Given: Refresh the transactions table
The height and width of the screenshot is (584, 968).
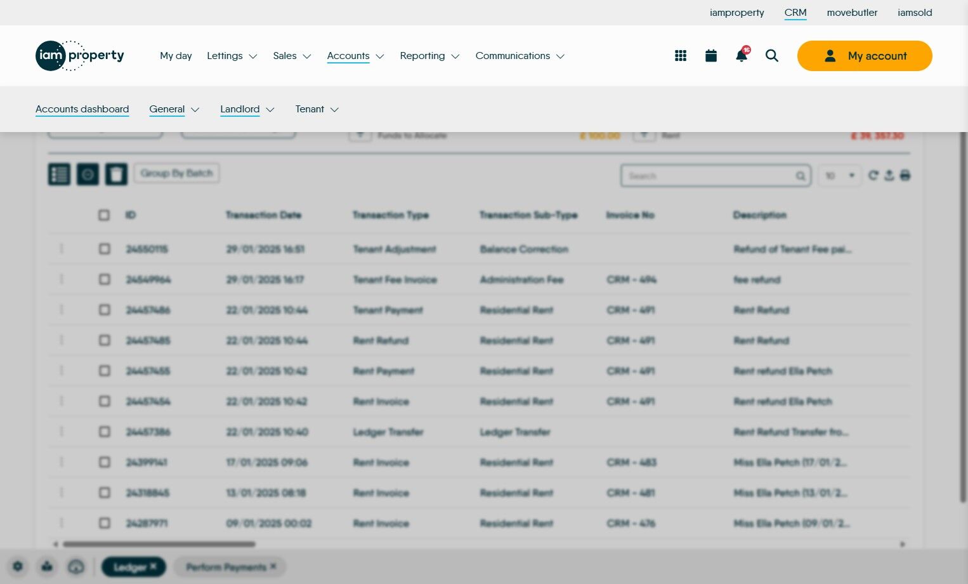Looking at the screenshot, I should click(x=873, y=175).
